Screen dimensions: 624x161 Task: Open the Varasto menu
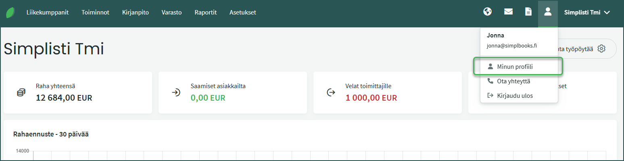point(171,12)
